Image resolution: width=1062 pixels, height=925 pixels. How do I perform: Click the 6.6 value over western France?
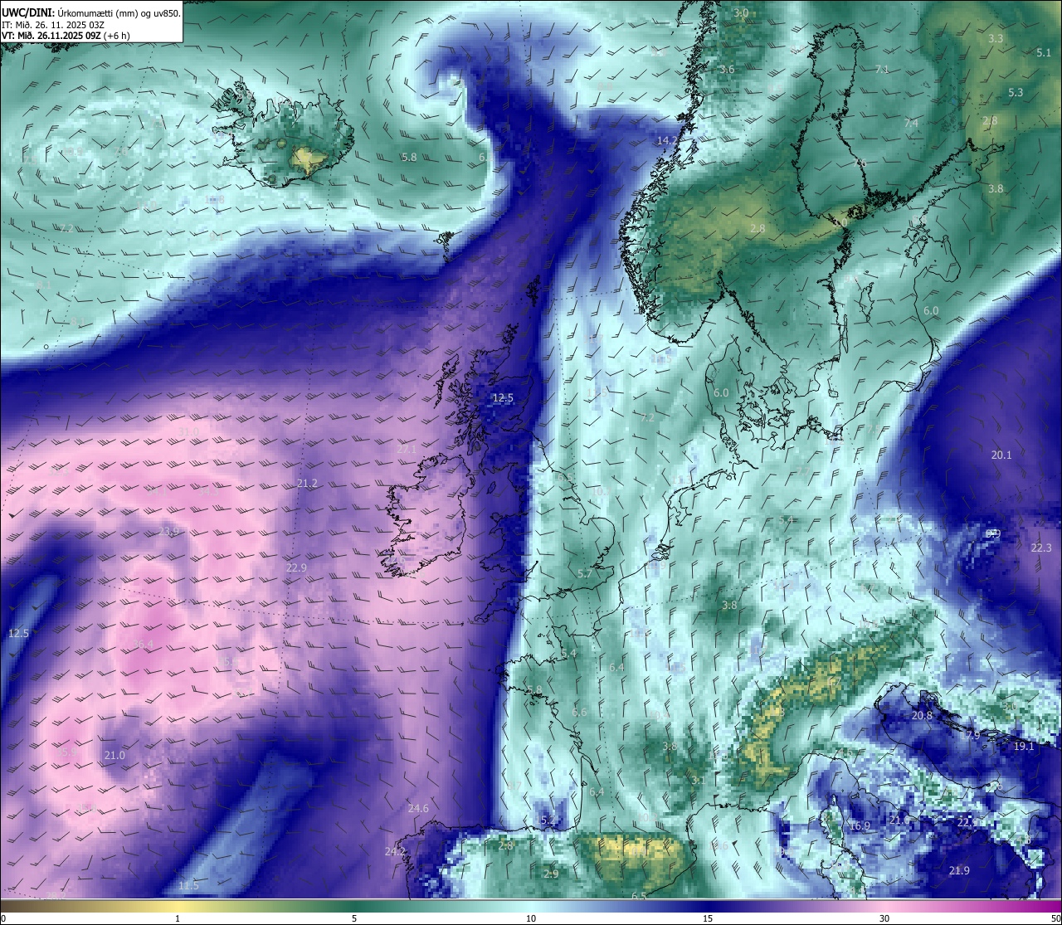point(579,713)
